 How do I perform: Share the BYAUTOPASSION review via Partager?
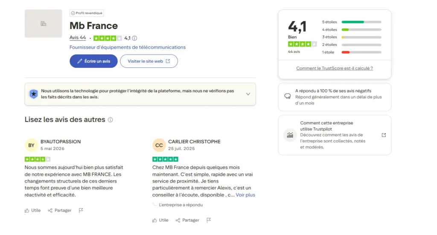point(60,211)
